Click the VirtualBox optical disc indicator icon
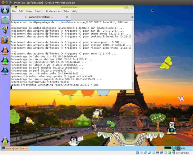This screenshot has height=155, width=193. click(x=142, y=153)
